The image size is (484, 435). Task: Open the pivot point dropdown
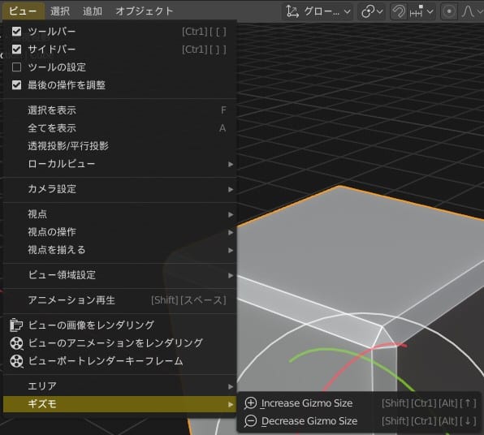pyautogui.click(x=372, y=11)
